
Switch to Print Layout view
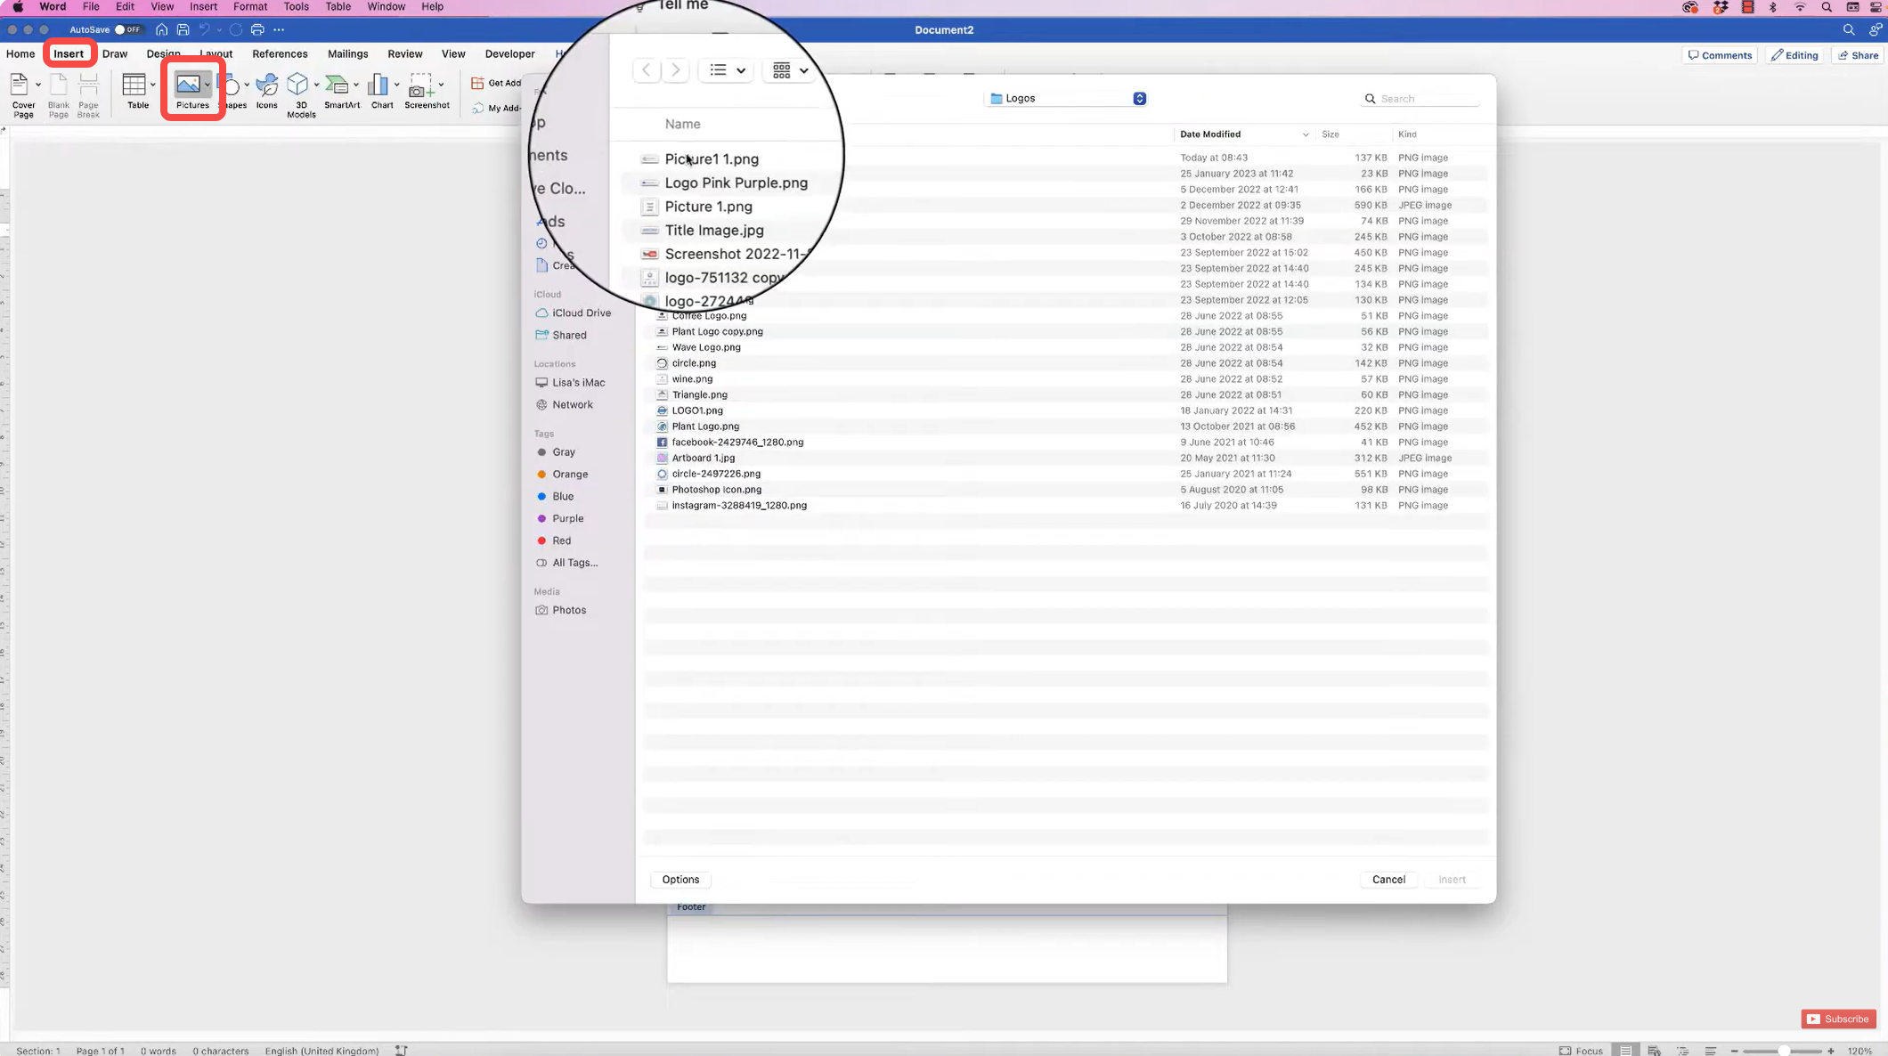click(1625, 1050)
